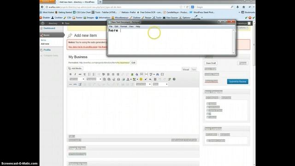Click the Save Draft button
This screenshot has width=295, height=166.
pyautogui.click(x=211, y=63)
